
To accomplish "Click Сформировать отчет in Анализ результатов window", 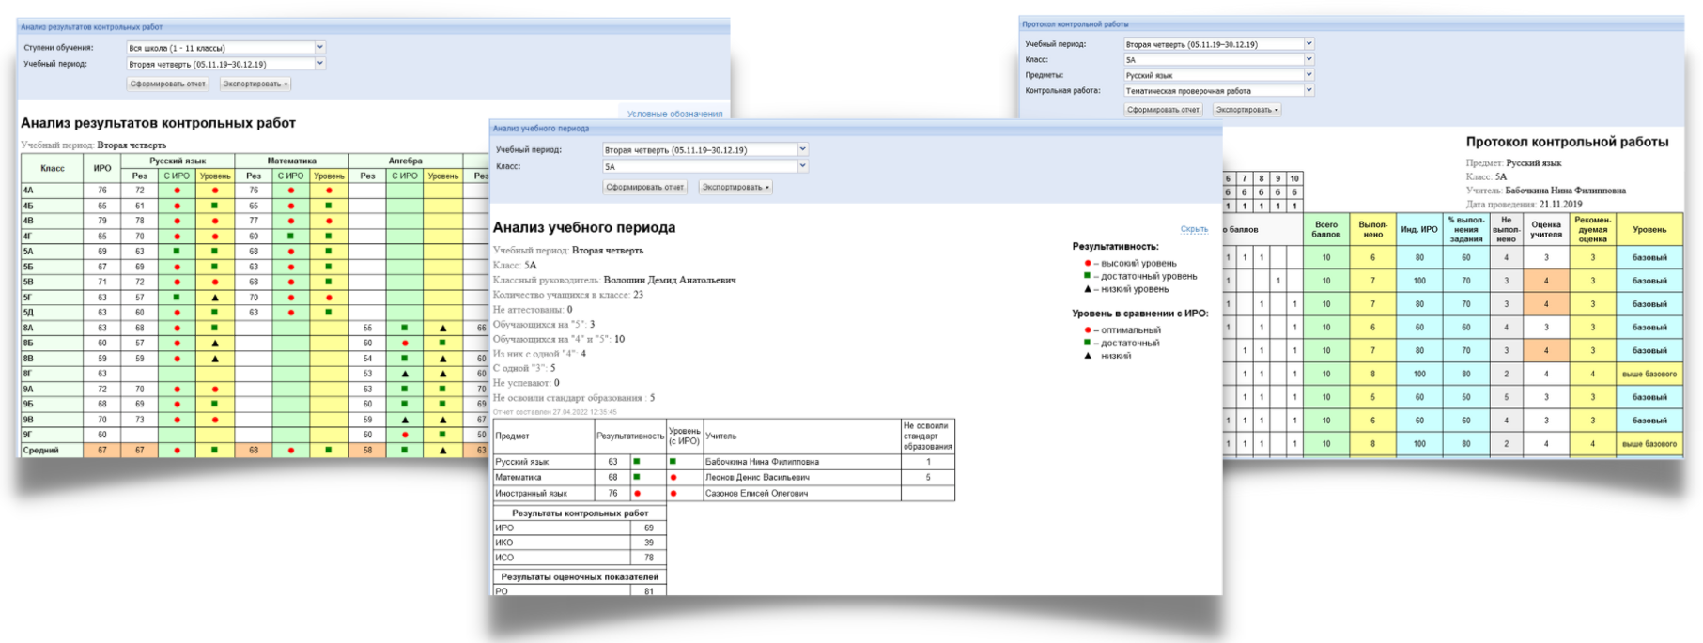I will point(168,84).
